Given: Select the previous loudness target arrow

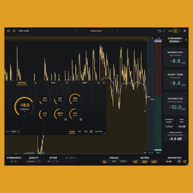Looking at the screenshot, I should point(164,40).
